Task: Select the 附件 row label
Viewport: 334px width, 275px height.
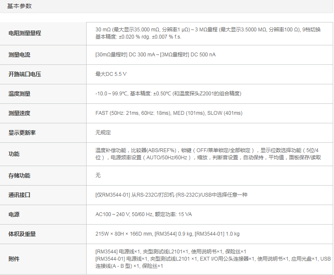Action: pos(14,259)
